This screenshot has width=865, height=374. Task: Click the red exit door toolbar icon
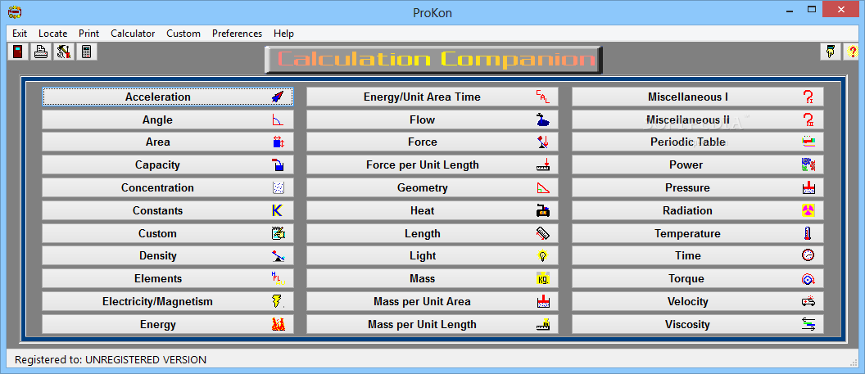point(18,52)
